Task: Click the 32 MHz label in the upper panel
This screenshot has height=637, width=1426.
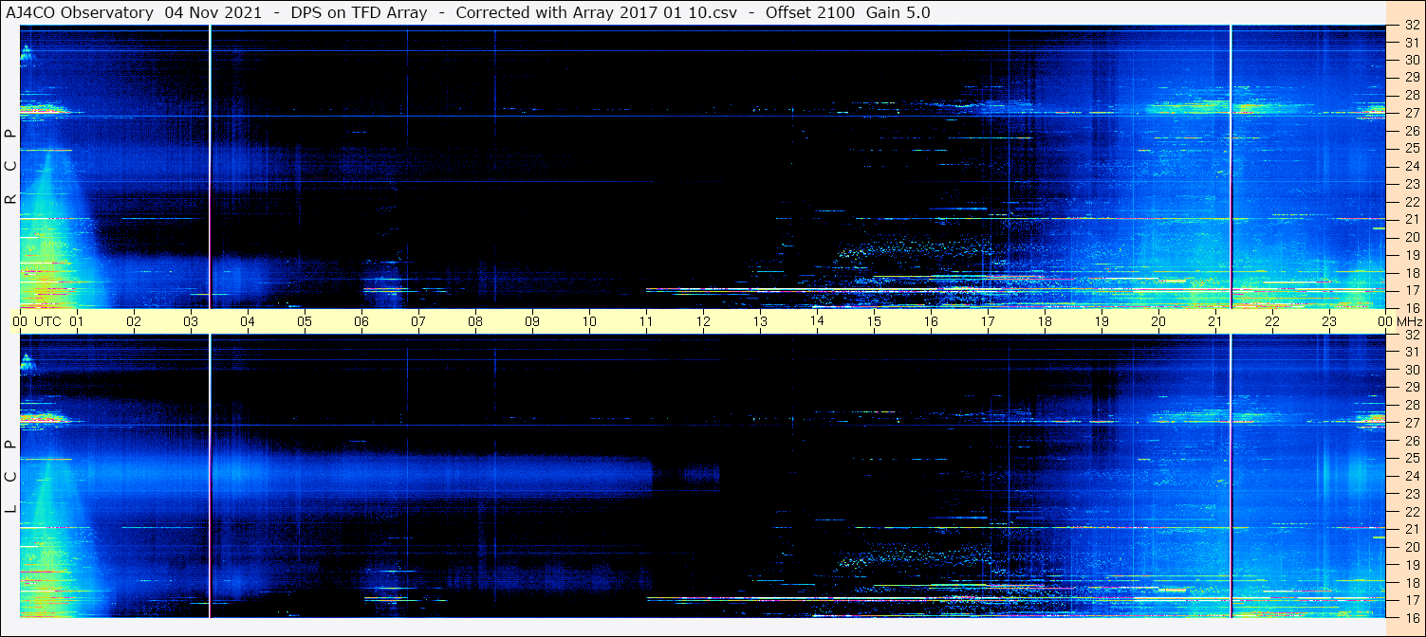Action: click(1411, 26)
